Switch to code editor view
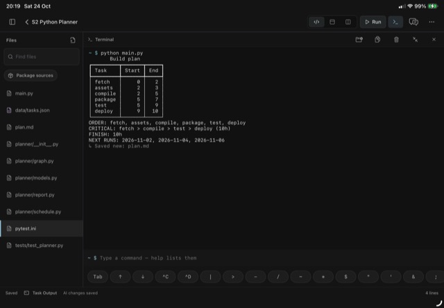 [x=316, y=22]
